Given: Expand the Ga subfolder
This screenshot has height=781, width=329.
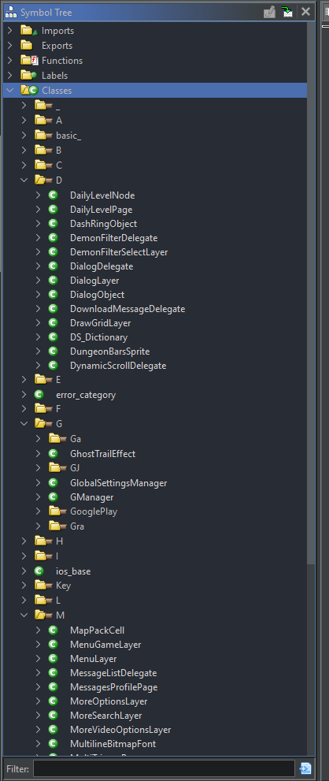Looking at the screenshot, I should tap(39, 439).
